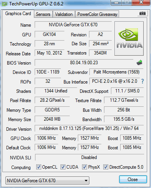Toggle the PhysX checkbox

coord(84,167)
